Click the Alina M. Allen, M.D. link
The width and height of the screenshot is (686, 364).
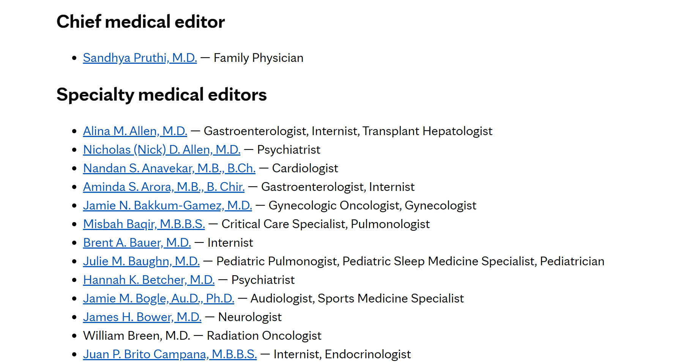pyautogui.click(x=135, y=131)
